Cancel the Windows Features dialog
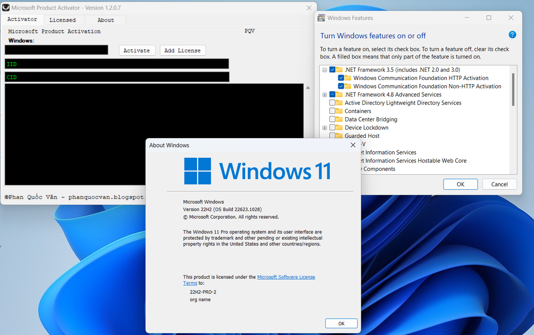 click(499, 184)
